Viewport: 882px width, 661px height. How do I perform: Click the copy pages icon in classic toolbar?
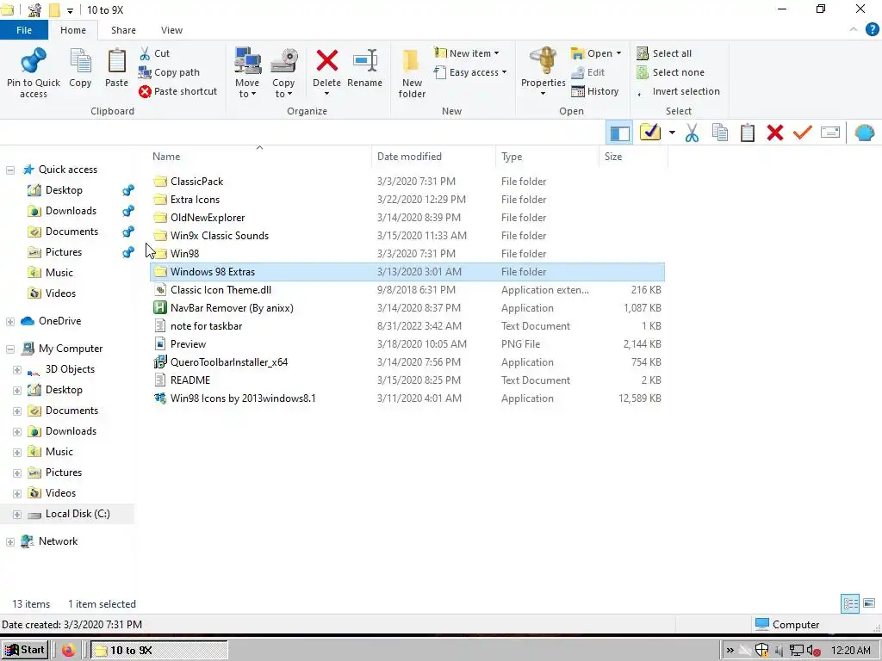[720, 133]
